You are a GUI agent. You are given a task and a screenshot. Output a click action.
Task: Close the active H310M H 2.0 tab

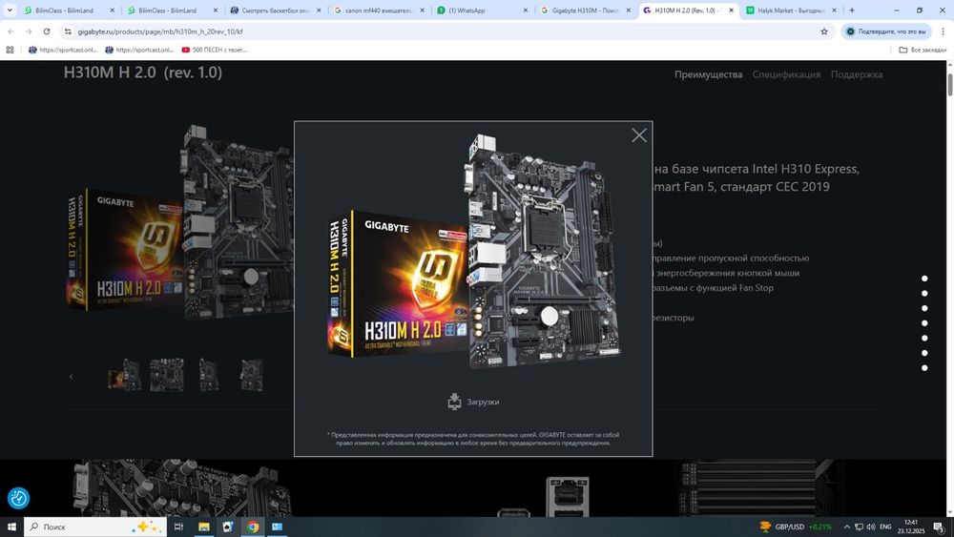732,10
